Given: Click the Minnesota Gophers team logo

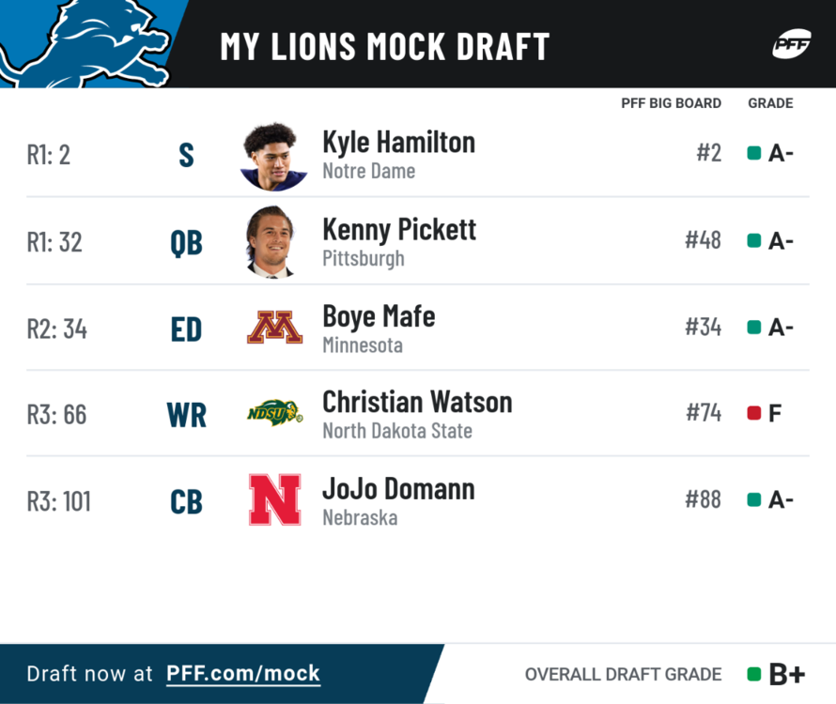Looking at the screenshot, I should [x=274, y=328].
